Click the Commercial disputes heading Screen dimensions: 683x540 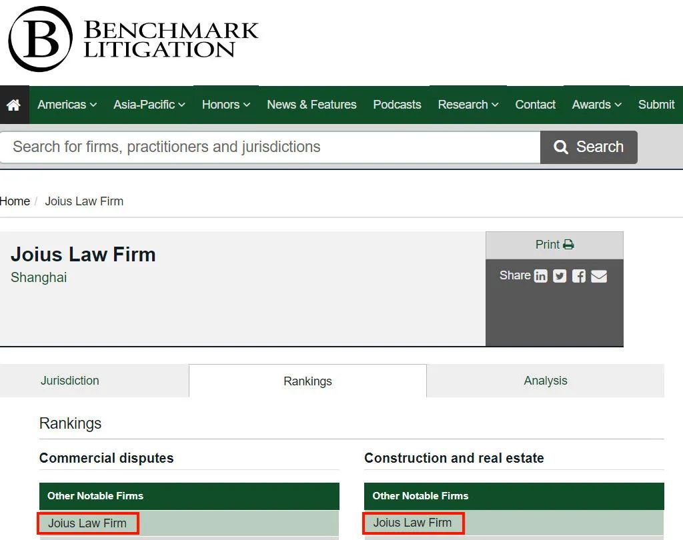[106, 458]
